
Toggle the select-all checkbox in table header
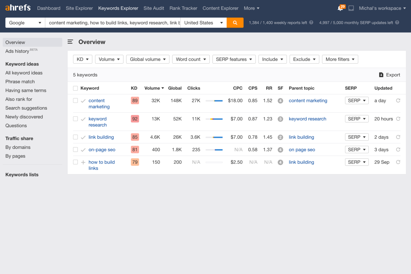pyautogui.click(x=75, y=88)
